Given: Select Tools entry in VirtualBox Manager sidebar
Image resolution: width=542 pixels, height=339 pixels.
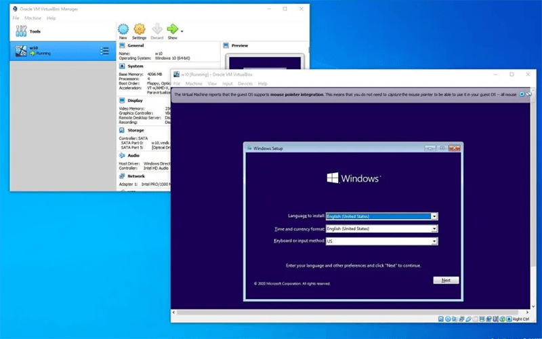Looking at the screenshot, I should click(x=62, y=31).
